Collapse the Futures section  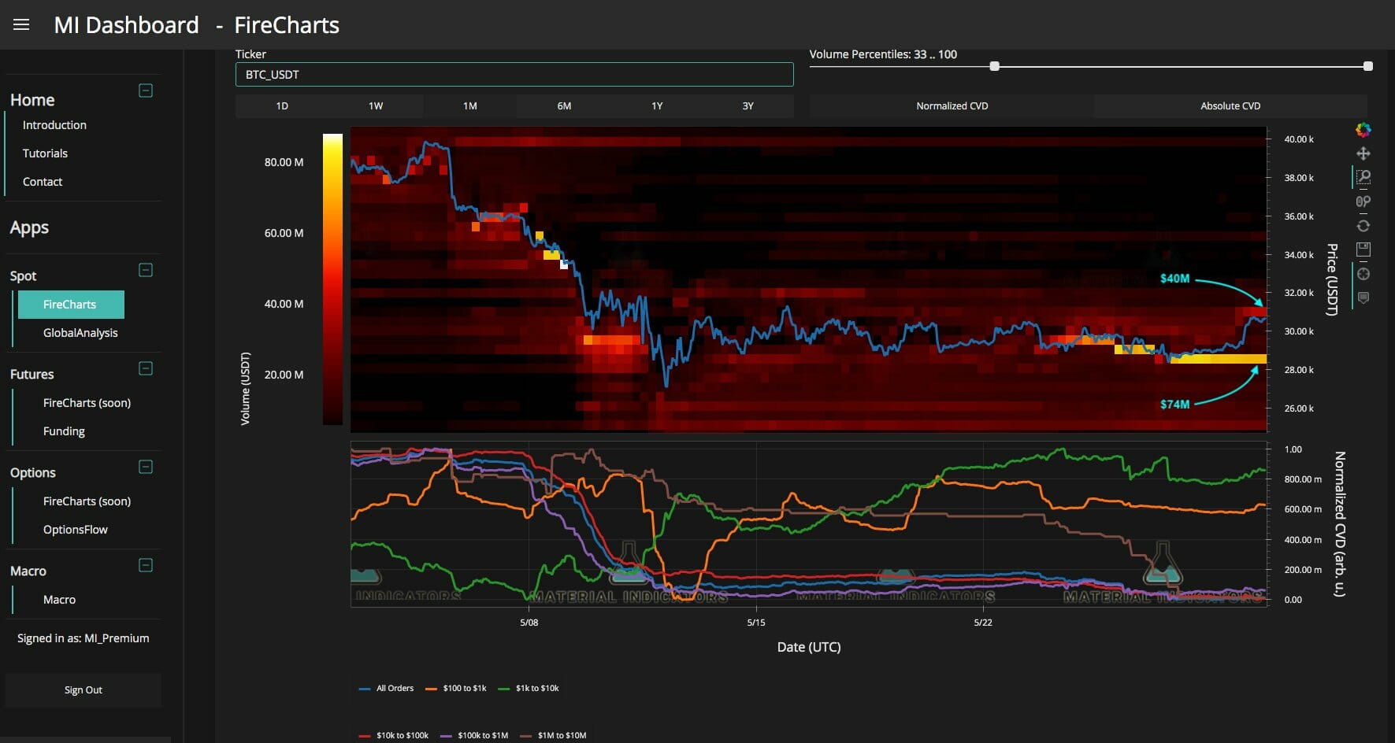146,368
